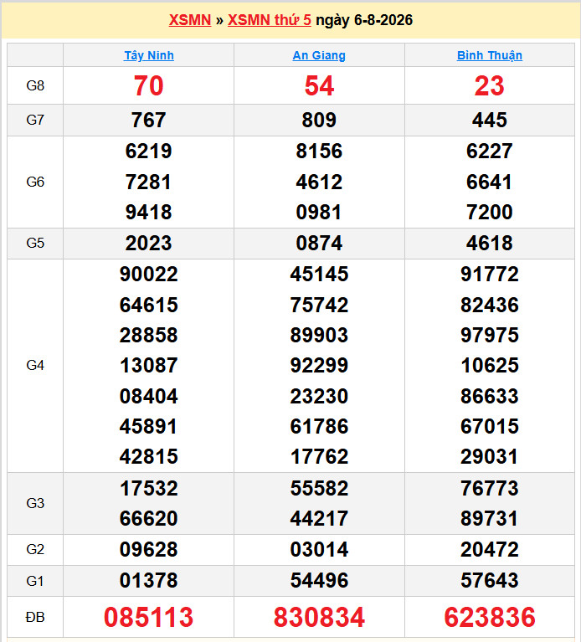The height and width of the screenshot is (642, 581).
Task: Open the Bình Thuận province link
Action: 490,55
